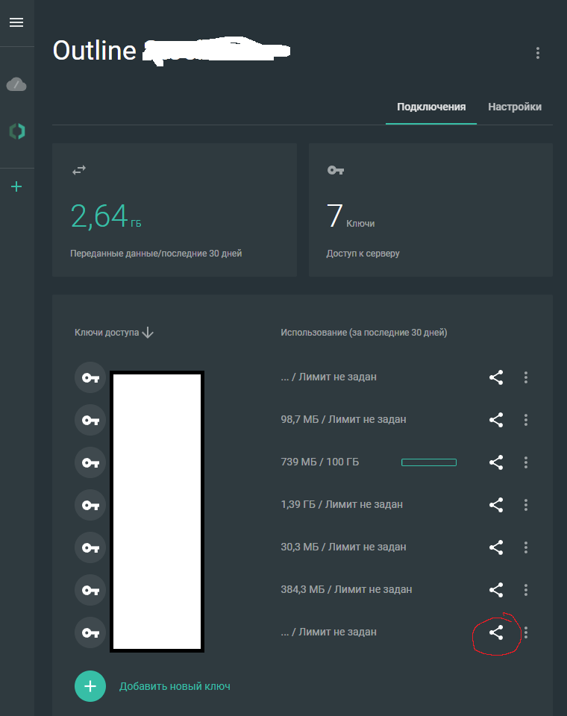
Task: Click the circled share icon in last row
Action: [x=496, y=632]
